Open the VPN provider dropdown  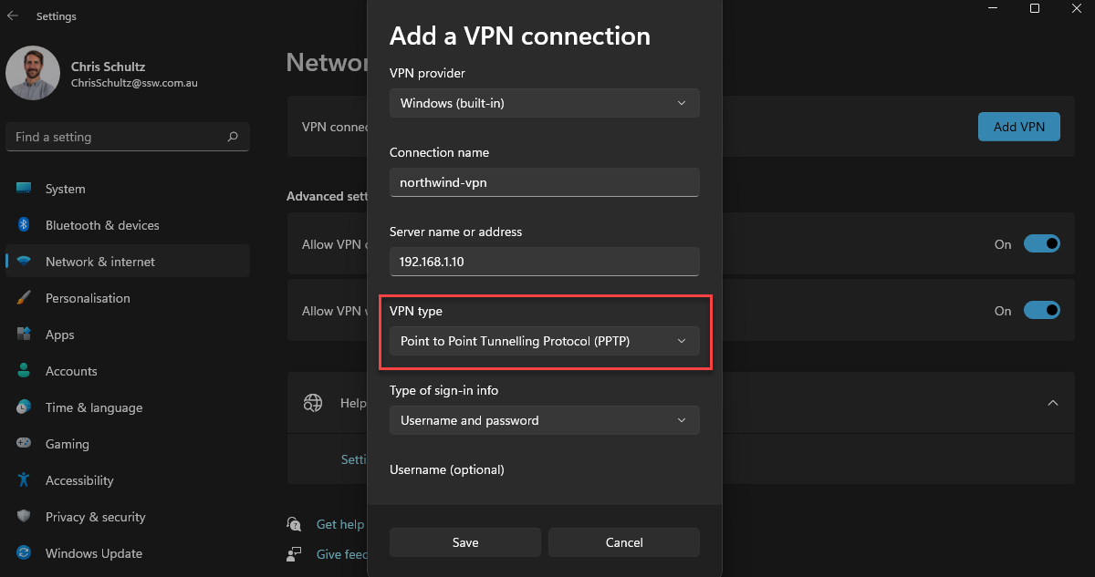click(544, 103)
